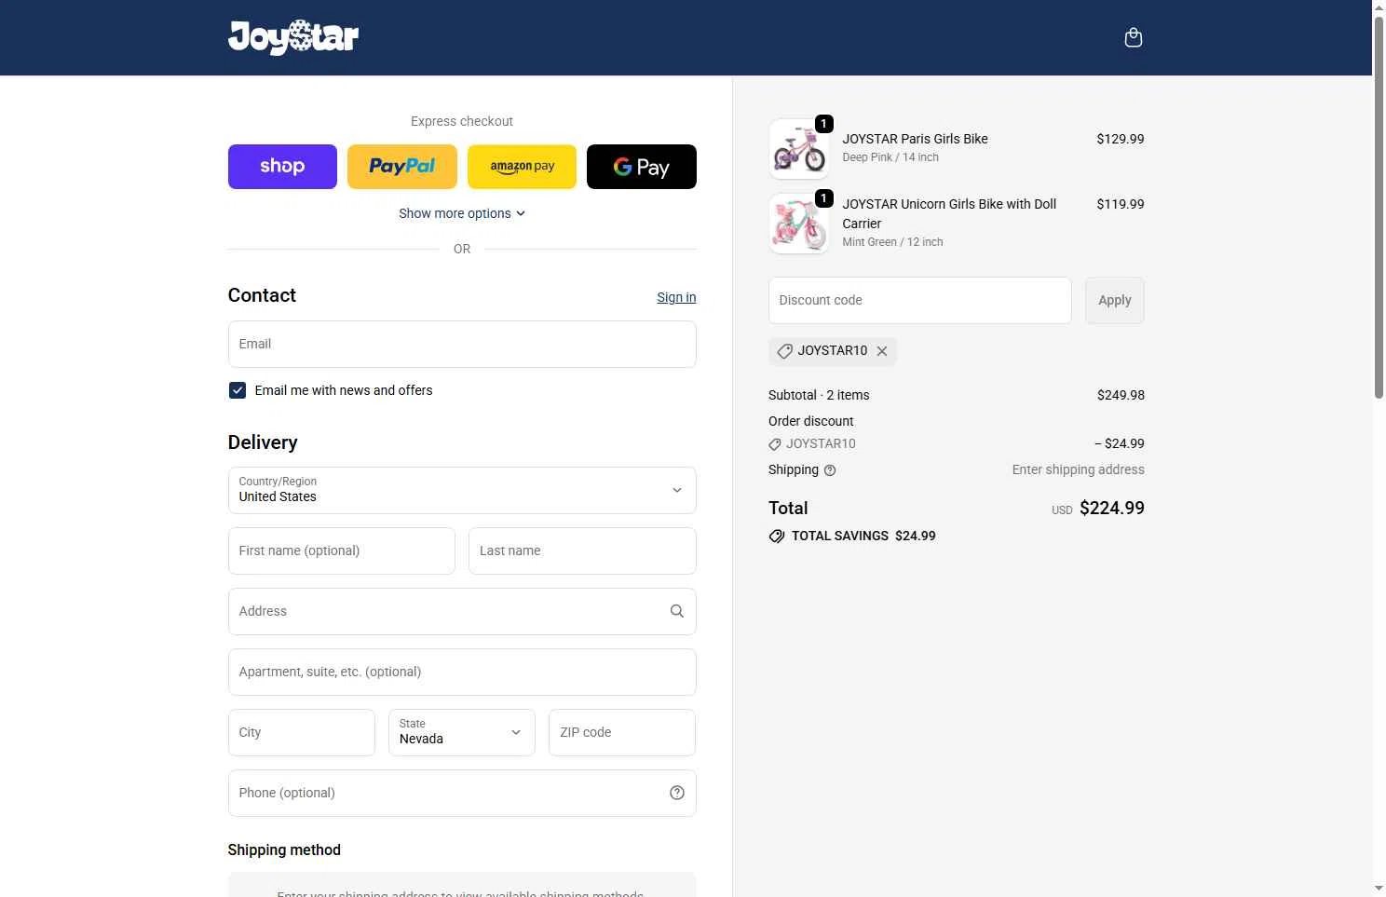Click 'JOYSTAR Paris Girls Bike' product name
This screenshot has height=897, width=1386.
(x=915, y=139)
